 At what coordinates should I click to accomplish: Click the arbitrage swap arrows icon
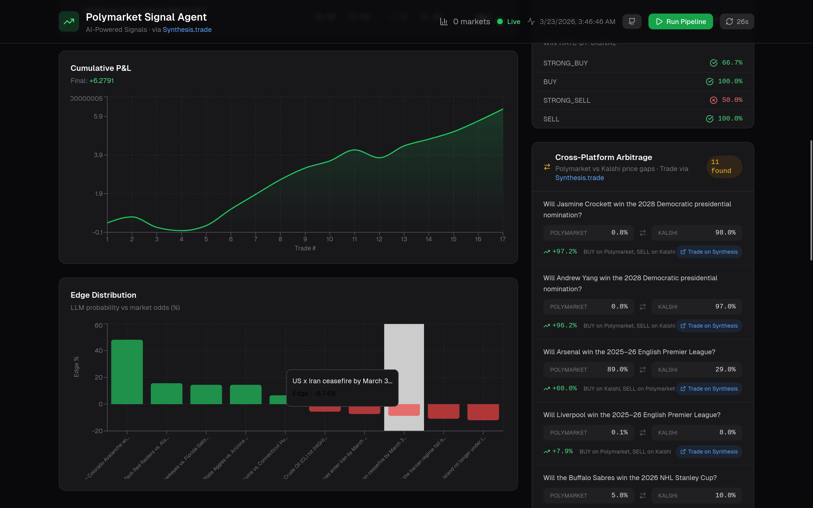click(x=547, y=167)
